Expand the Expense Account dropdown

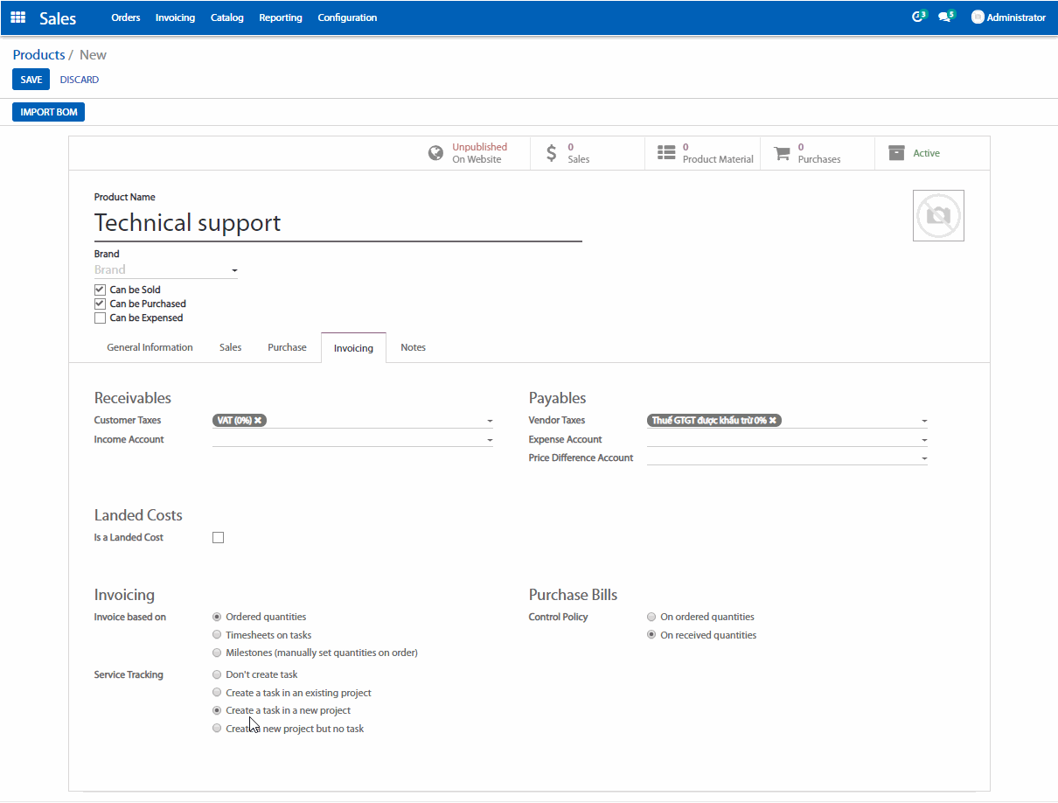(924, 440)
